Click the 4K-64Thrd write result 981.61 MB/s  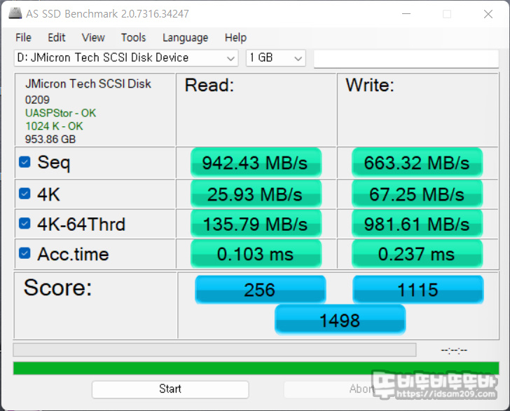(x=417, y=224)
